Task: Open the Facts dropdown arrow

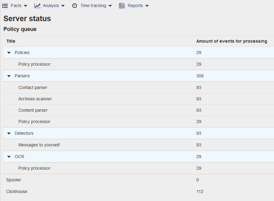Action: [25, 6]
